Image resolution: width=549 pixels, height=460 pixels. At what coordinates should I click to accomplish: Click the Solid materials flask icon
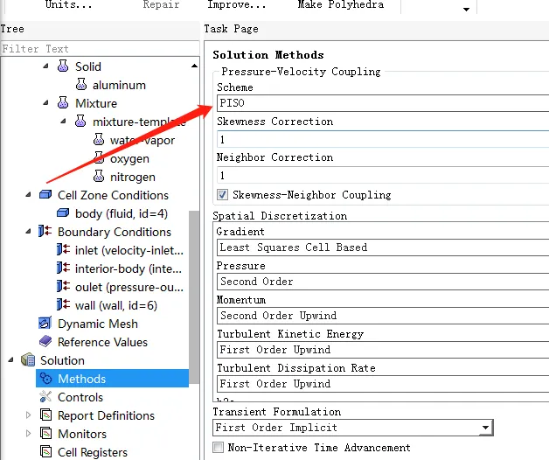[x=63, y=66]
